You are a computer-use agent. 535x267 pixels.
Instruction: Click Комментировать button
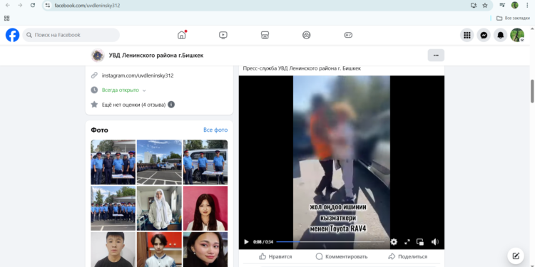342,256
